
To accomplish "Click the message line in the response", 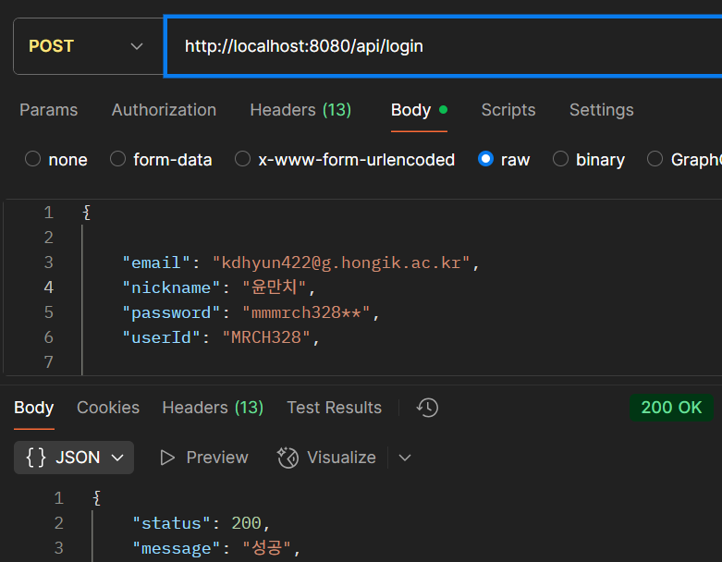I will 216,548.
